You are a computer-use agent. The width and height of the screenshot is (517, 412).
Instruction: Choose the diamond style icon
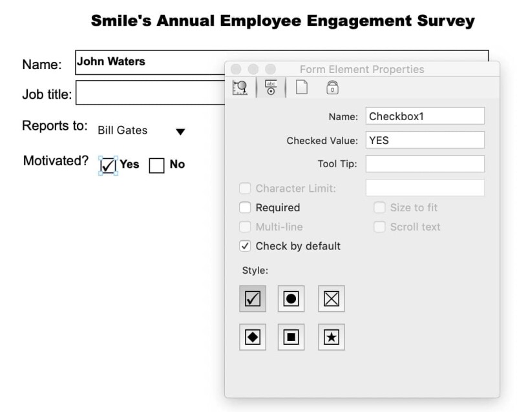253,337
